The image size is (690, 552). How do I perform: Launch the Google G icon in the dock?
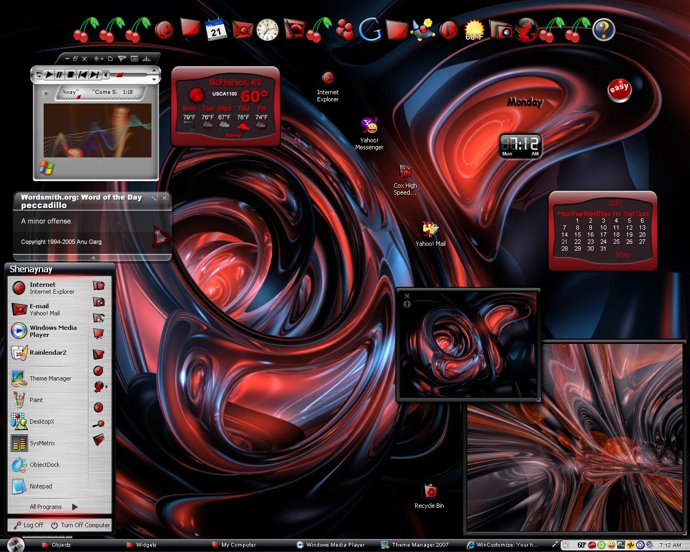(x=370, y=30)
